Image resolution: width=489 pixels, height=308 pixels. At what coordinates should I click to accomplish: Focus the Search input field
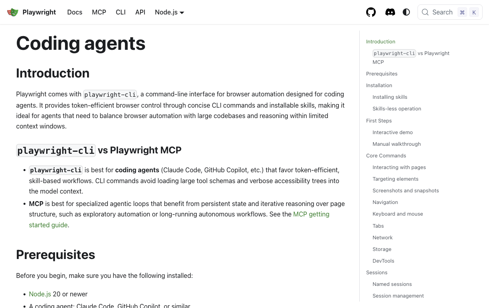click(450, 12)
